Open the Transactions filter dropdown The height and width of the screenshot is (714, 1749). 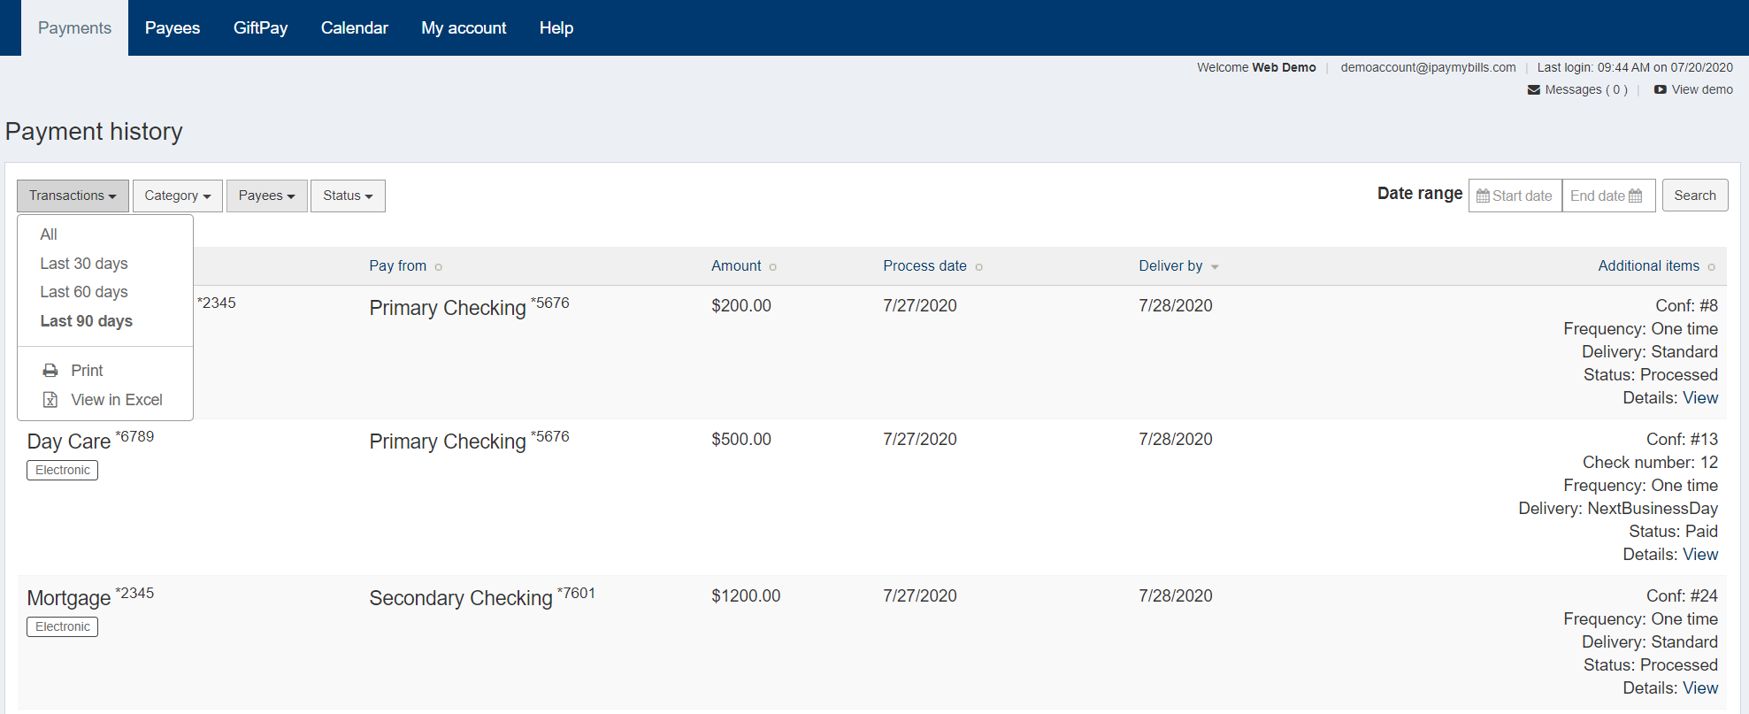point(73,196)
